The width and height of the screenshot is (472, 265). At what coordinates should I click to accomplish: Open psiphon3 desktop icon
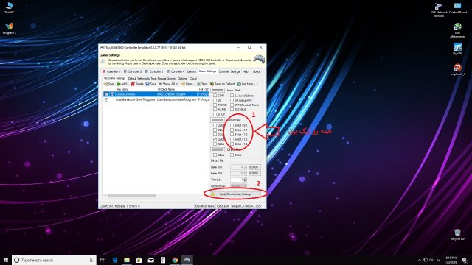point(457,69)
